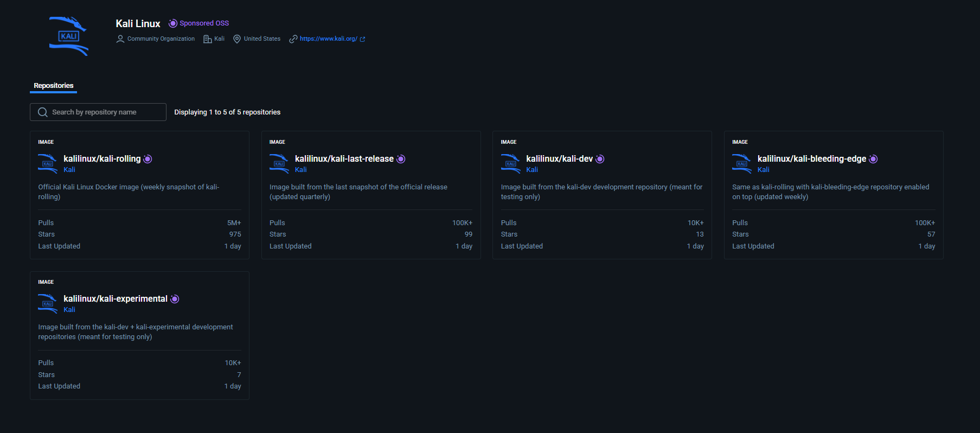Click the building icon beside Kali

[207, 39]
